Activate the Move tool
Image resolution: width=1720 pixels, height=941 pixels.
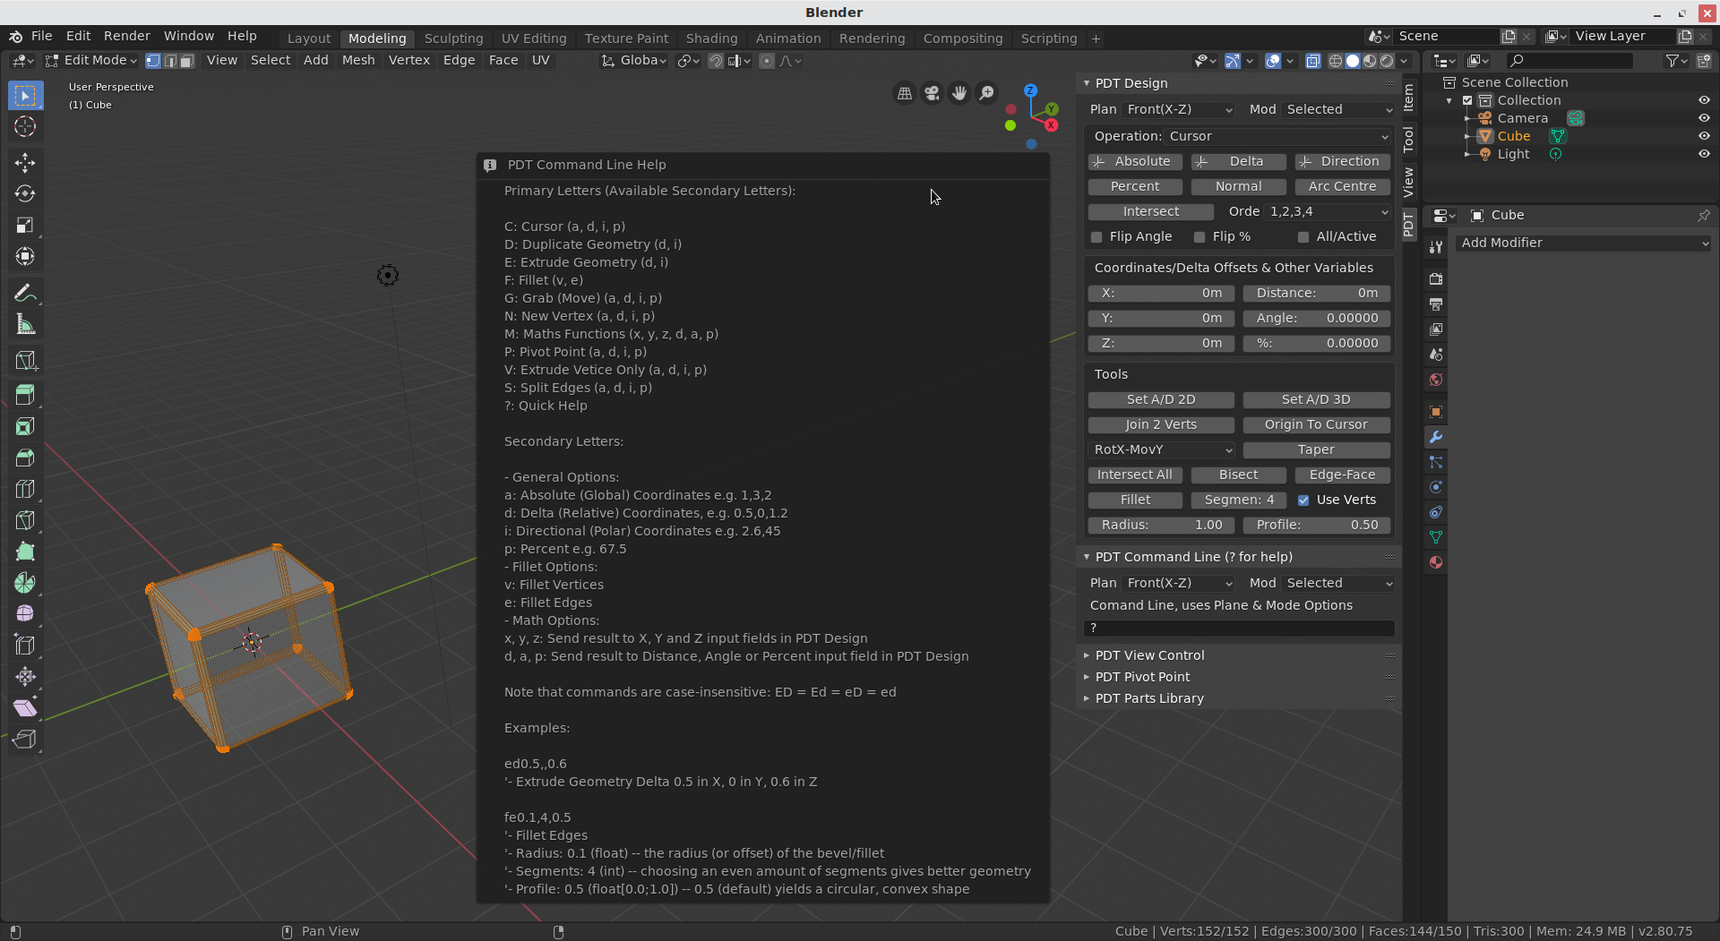pos(25,162)
